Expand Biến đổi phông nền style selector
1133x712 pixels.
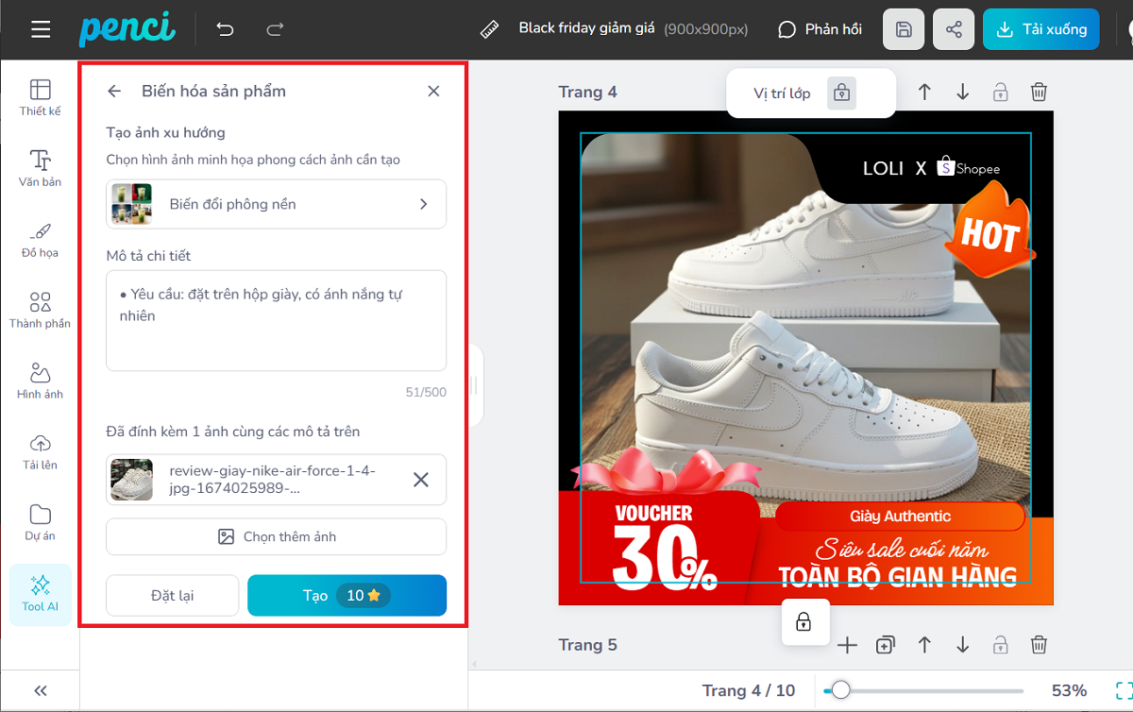[276, 204]
